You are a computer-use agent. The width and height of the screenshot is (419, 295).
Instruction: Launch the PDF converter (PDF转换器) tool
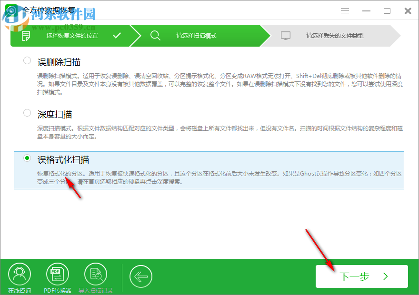(x=57, y=273)
